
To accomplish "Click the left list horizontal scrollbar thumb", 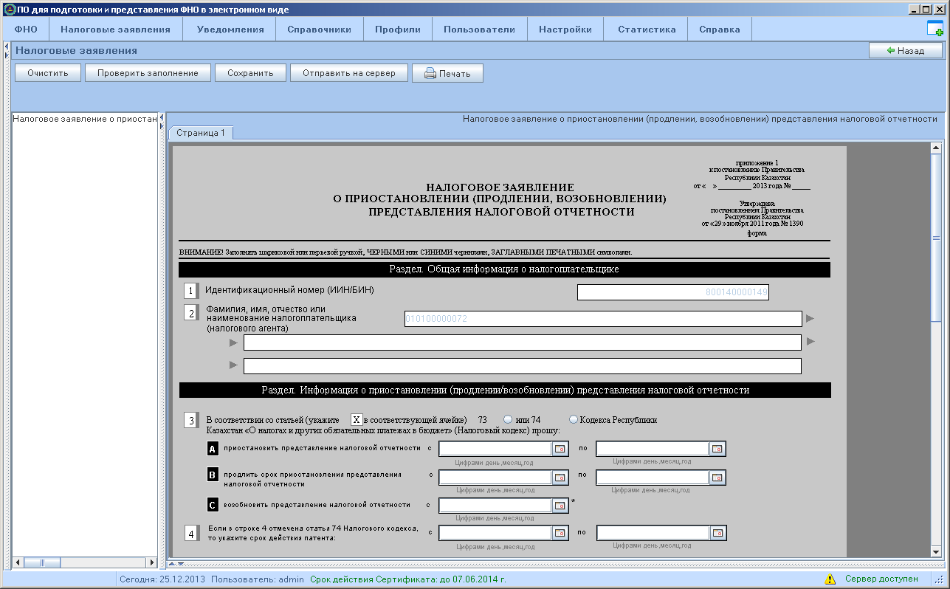I will coord(43,562).
